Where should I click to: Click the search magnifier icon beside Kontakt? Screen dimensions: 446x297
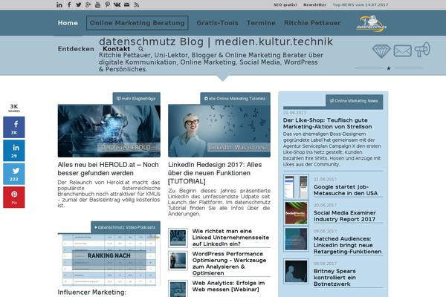pos(140,49)
